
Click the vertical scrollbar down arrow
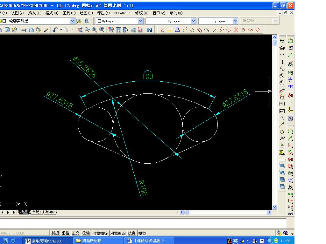tap(274, 207)
